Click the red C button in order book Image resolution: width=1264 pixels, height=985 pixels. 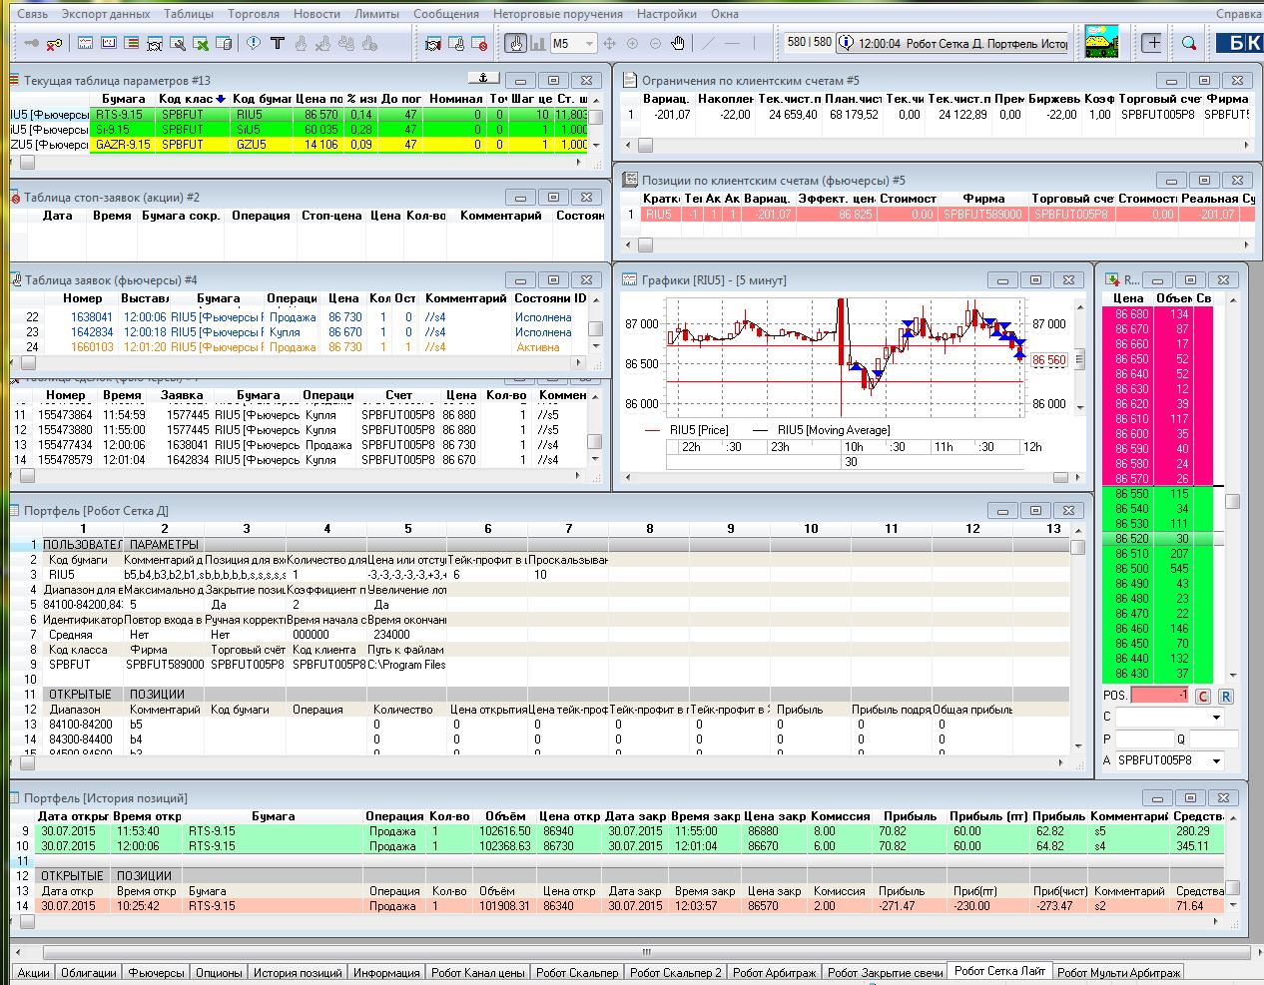click(x=1203, y=696)
